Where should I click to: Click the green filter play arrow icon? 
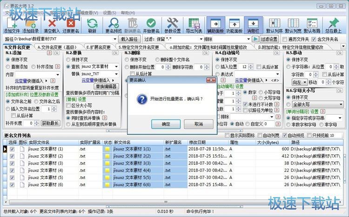255,39
